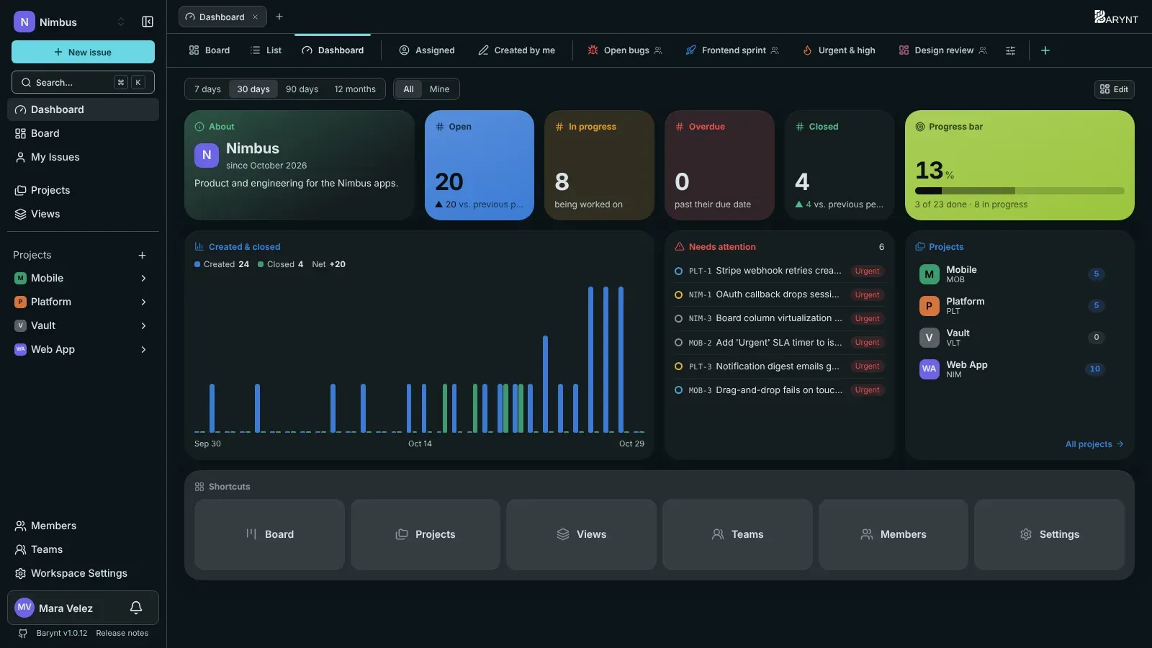Open Release notes link
The width and height of the screenshot is (1152, 648).
(122, 634)
